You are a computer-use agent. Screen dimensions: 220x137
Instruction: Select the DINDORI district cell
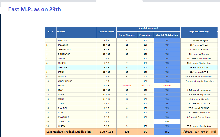pos(76,63)
